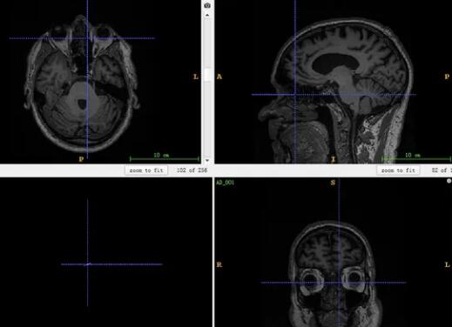Click the "S" superior marker in the coronal view
The width and height of the screenshot is (452, 327).
pos(333,183)
